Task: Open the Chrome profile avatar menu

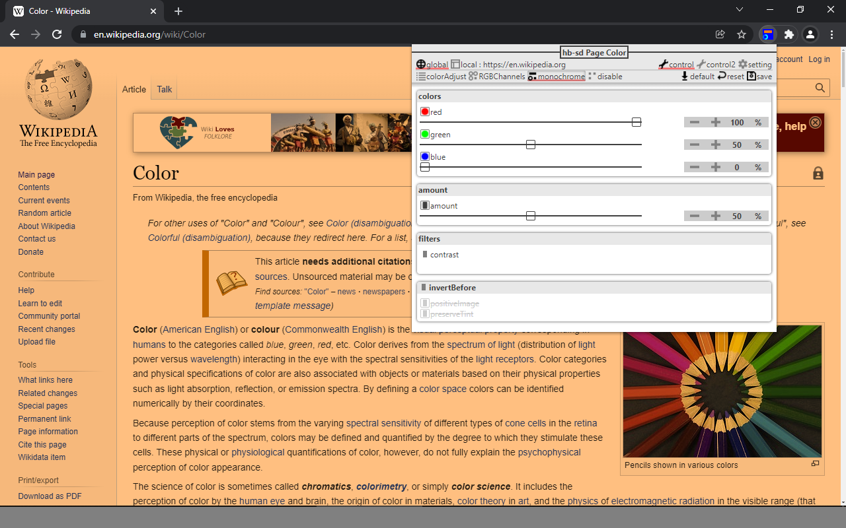Action: tap(810, 34)
